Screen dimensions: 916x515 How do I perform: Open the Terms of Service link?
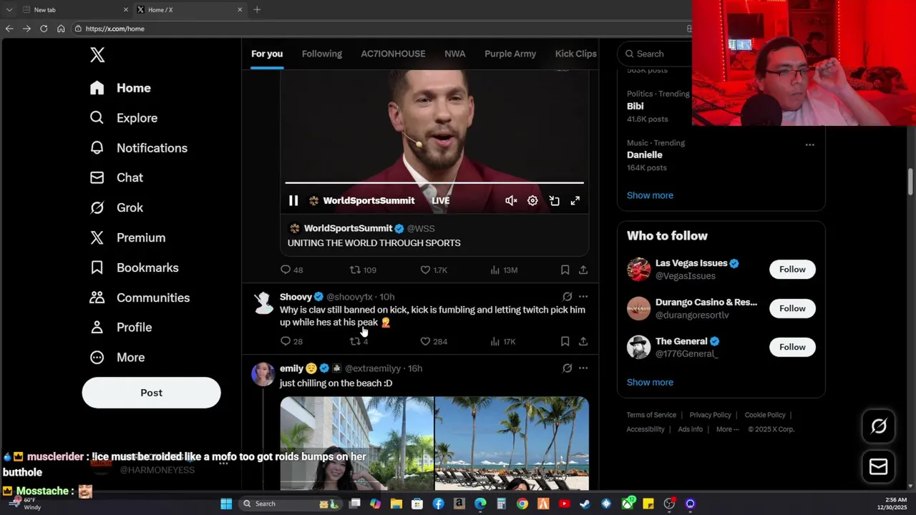(651, 415)
